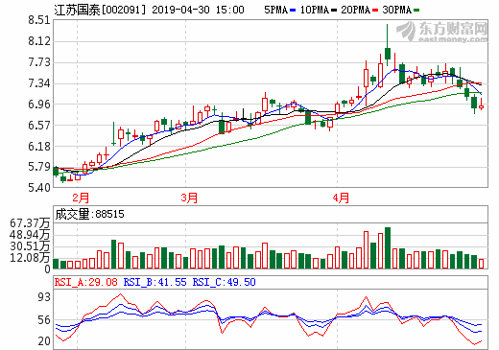Click the price axis value 7.73
The width and height of the screenshot is (499, 350).
coord(39,62)
